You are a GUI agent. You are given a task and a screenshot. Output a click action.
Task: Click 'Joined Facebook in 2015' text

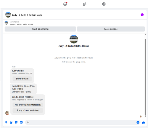(x=22, y=74)
